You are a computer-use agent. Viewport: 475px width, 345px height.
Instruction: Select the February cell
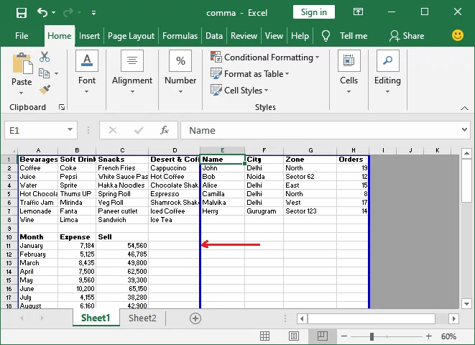(x=38, y=254)
